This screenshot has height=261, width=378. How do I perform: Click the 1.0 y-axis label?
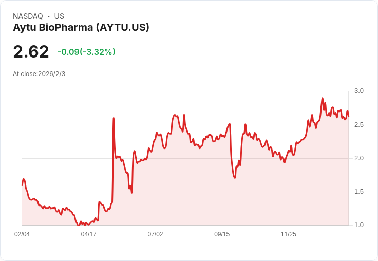click(x=359, y=225)
